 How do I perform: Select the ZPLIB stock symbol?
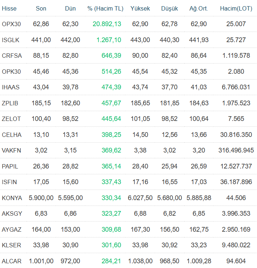(10, 103)
